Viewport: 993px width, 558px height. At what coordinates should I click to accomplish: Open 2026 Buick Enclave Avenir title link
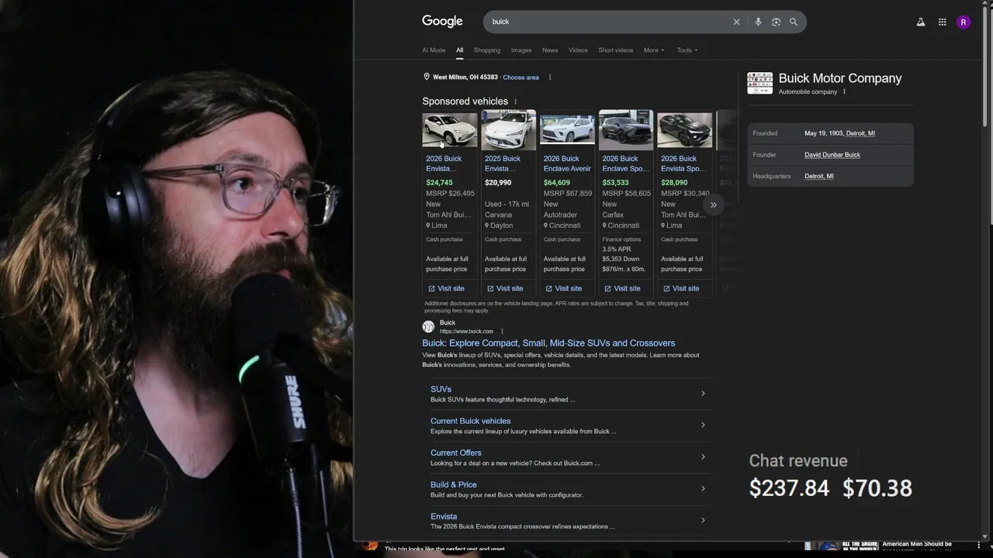567,164
